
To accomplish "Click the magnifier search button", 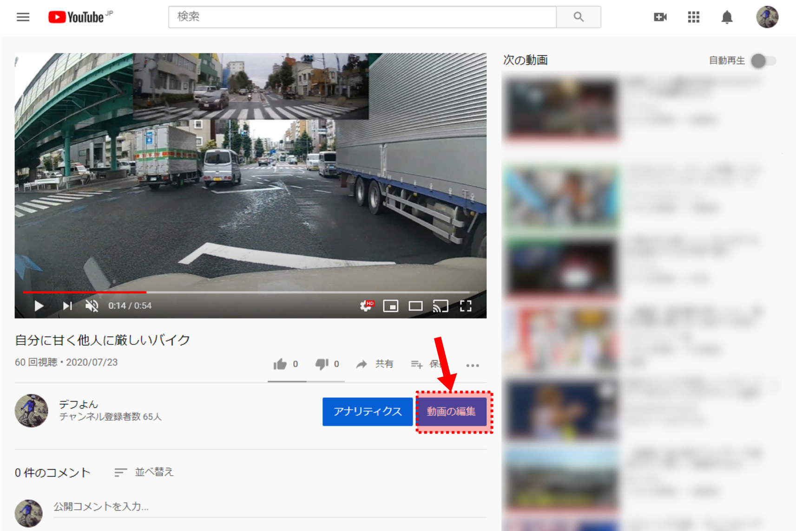I will [579, 17].
